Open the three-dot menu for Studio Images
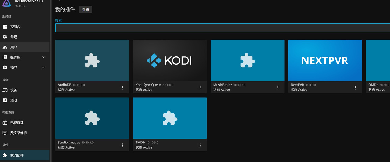Image resolution: width=390 pixels, height=162 pixels. point(122,145)
